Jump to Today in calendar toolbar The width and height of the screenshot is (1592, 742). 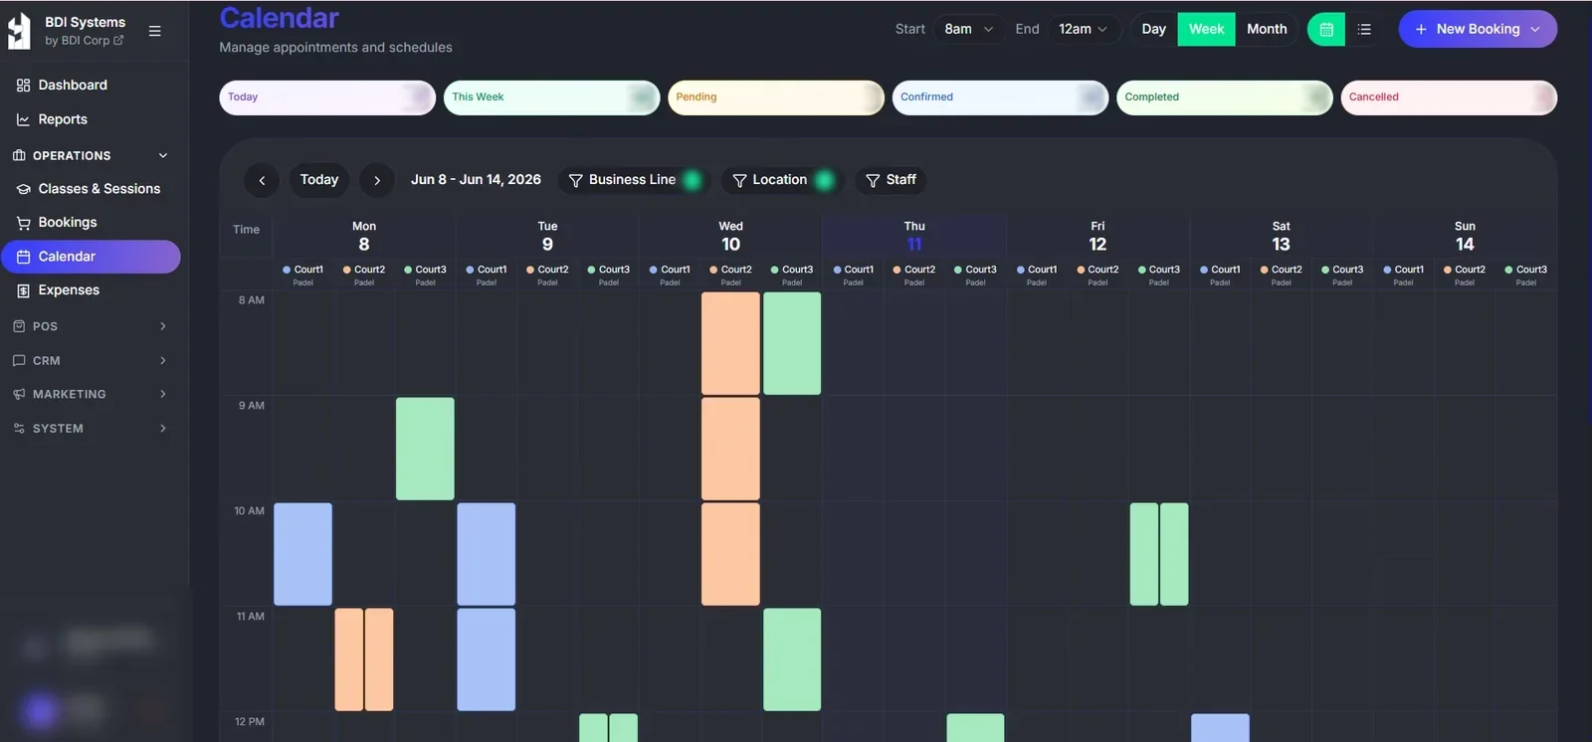(x=319, y=180)
